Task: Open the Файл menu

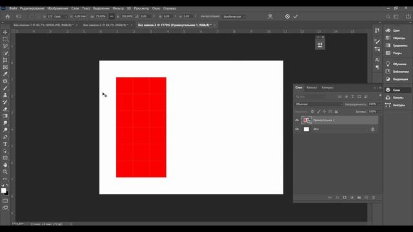Action: (x=13, y=8)
